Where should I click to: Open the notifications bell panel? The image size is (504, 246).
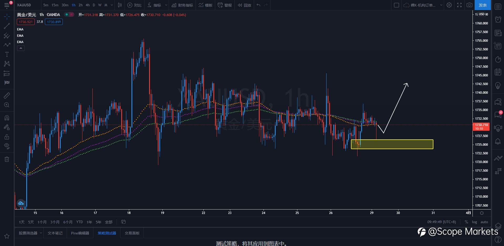click(x=498, y=142)
